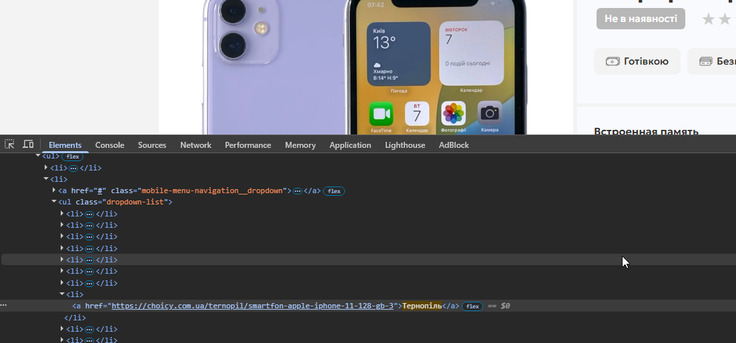
Task: Click the ellipsis badge inside the mobile-menu-navigation__dropdown anchor
Action: 298,191
